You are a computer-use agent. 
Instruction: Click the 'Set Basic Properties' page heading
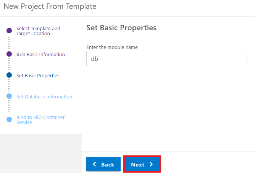click(121, 28)
